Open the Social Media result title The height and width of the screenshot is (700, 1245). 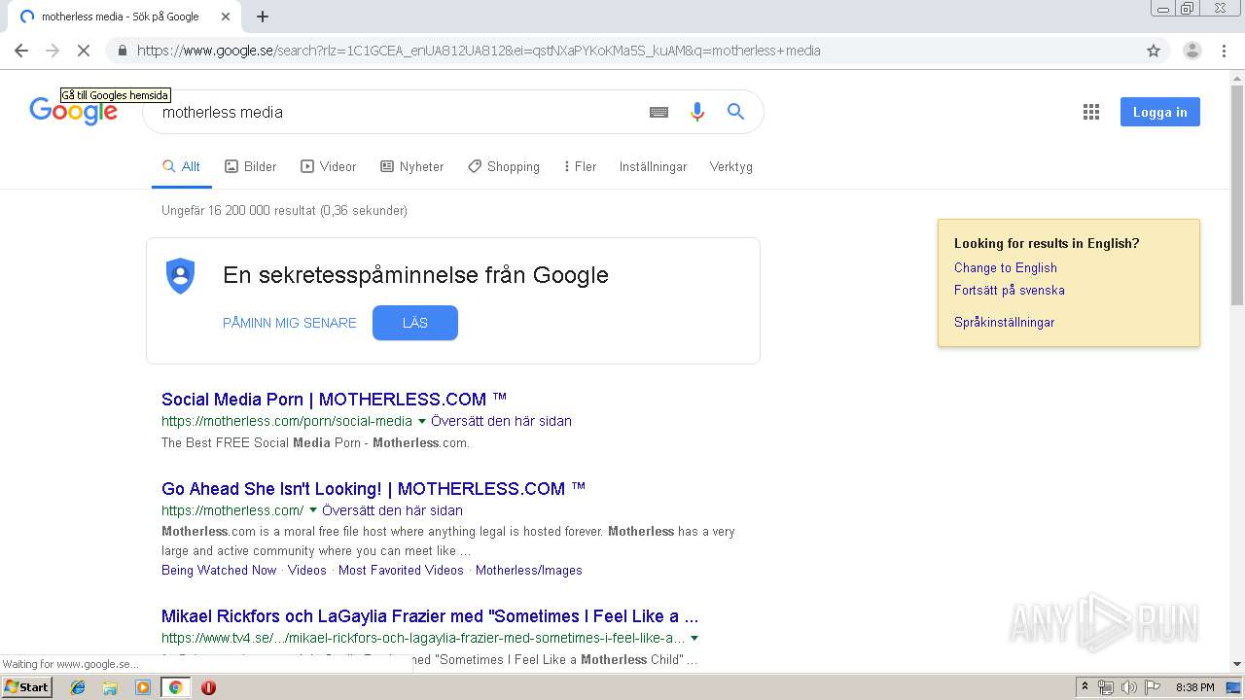(x=335, y=399)
